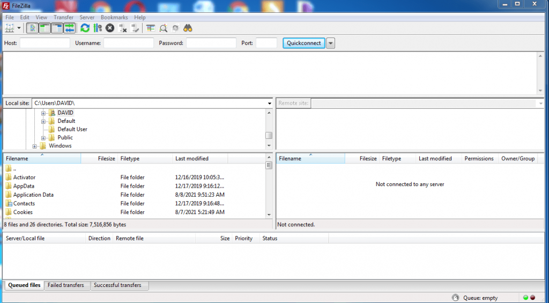Click the Quickconnect button

click(x=303, y=43)
